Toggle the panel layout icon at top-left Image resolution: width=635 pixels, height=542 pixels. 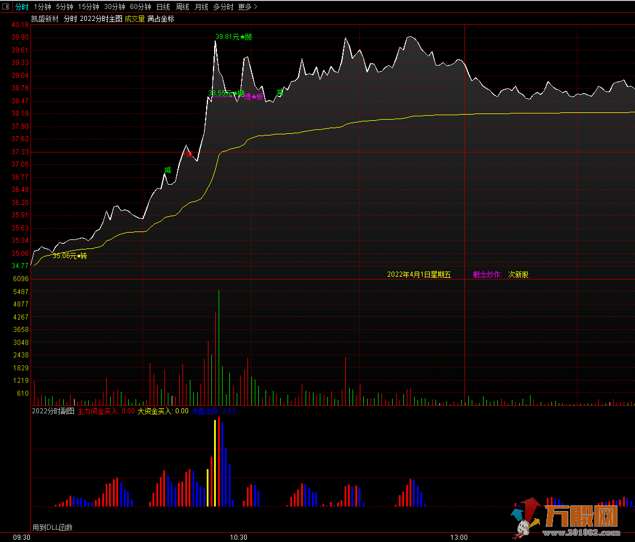(x=6, y=6)
